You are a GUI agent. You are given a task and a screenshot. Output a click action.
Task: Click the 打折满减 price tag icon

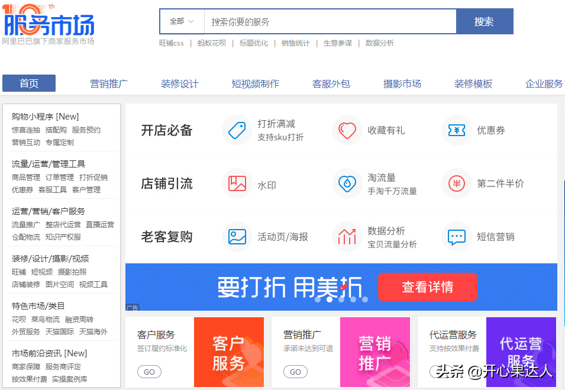click(x=237, y=130)
